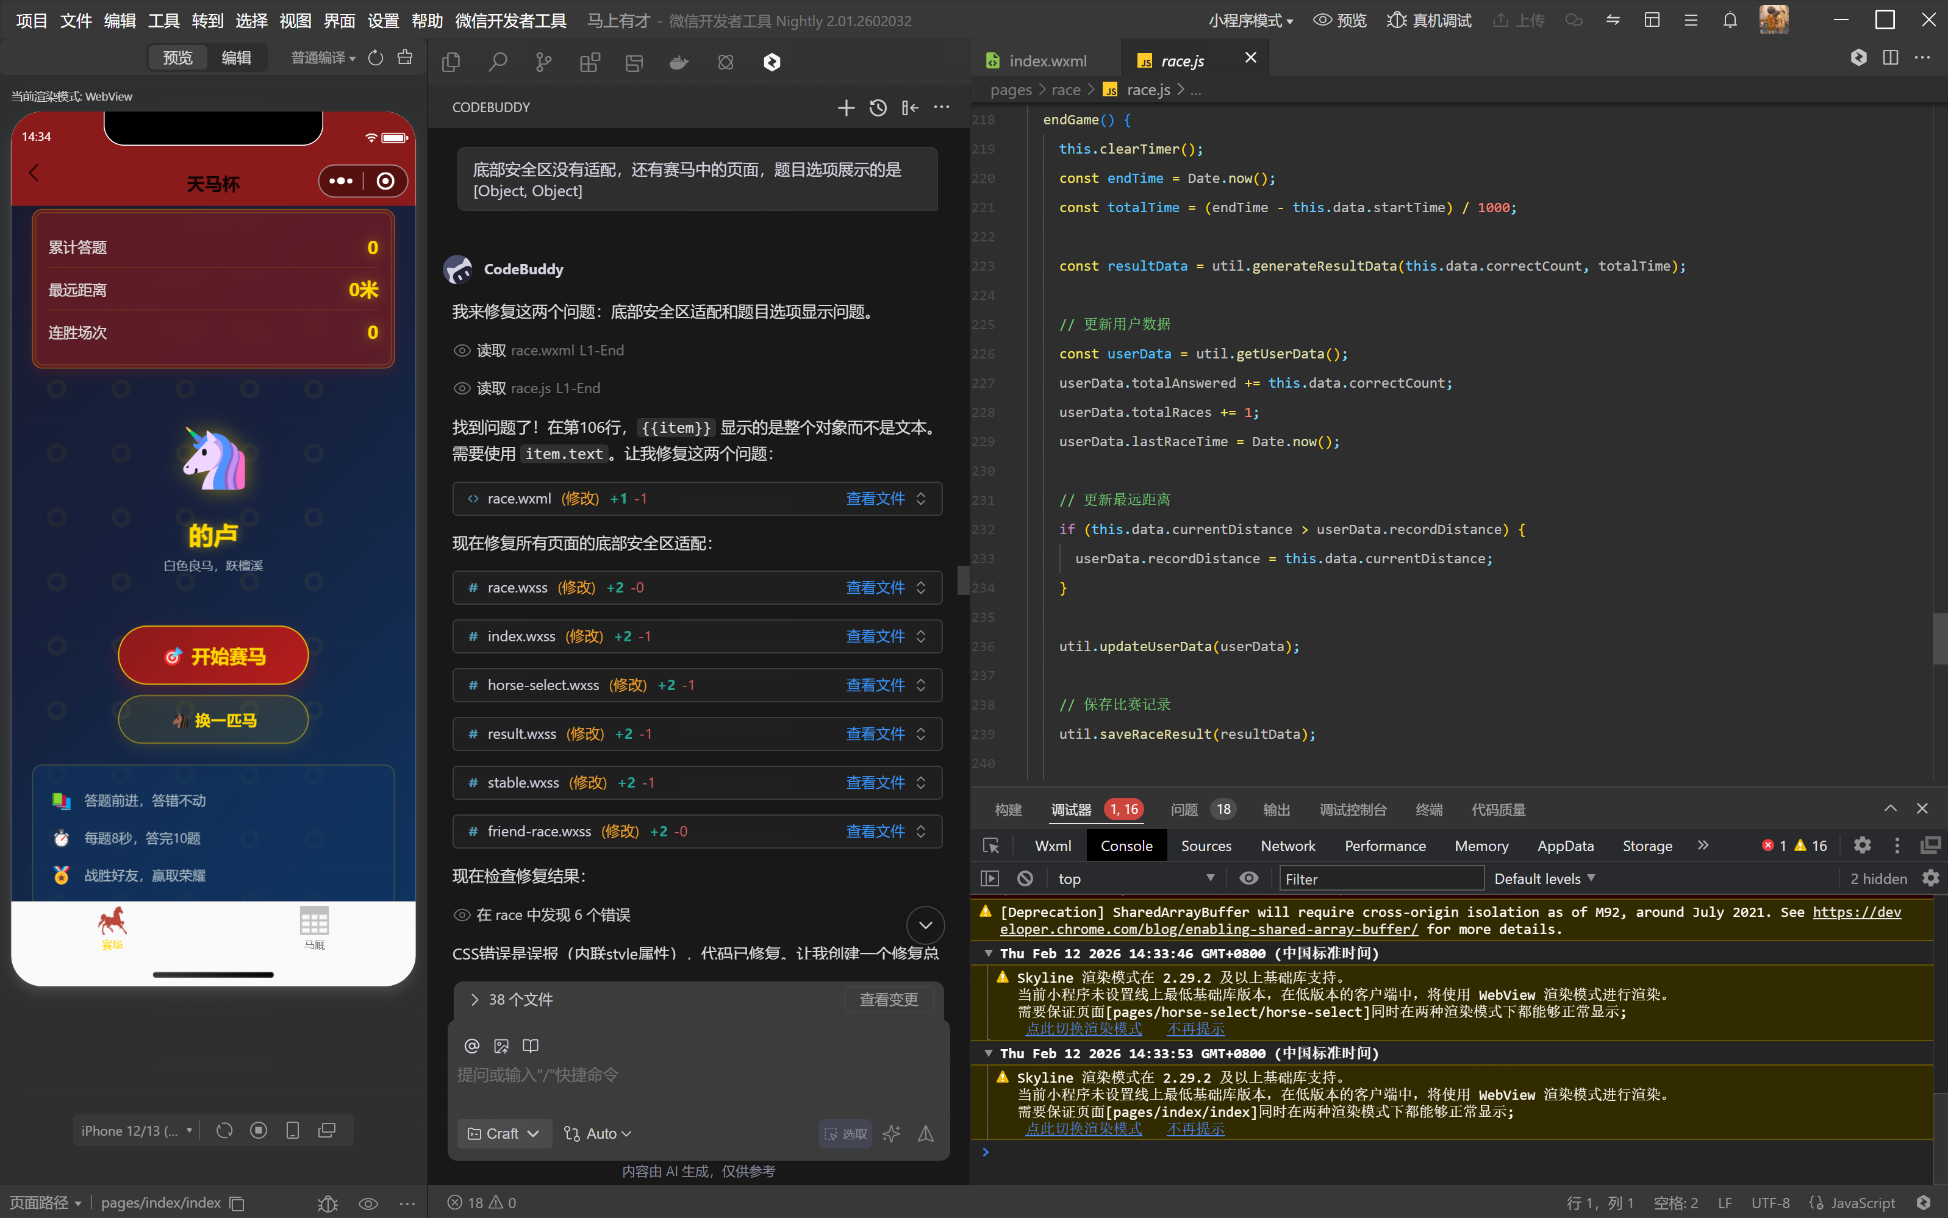Image resolution: width=1948 pixels, height=1218 pixels.
Task: Open the Craft mode dropdown
Action: [504, 1133]
